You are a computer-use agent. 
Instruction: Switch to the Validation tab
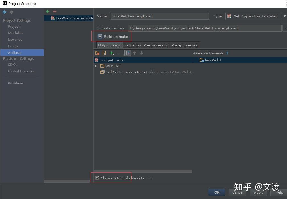pos(132,45)
